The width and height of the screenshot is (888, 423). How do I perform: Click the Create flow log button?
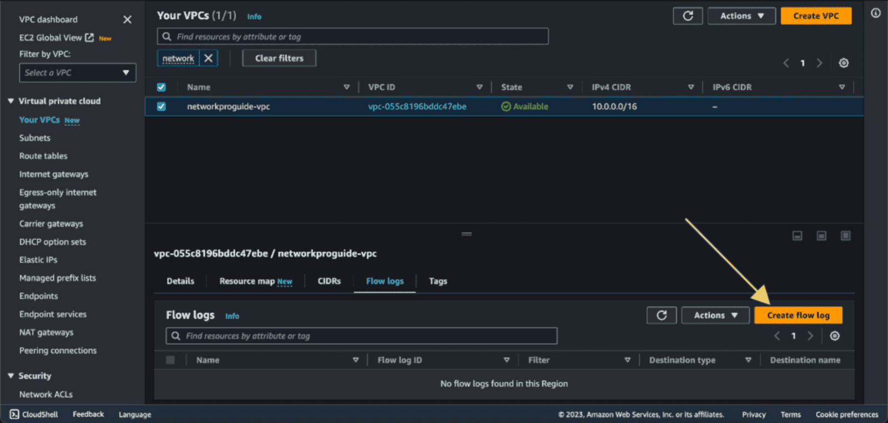[798, 315]
